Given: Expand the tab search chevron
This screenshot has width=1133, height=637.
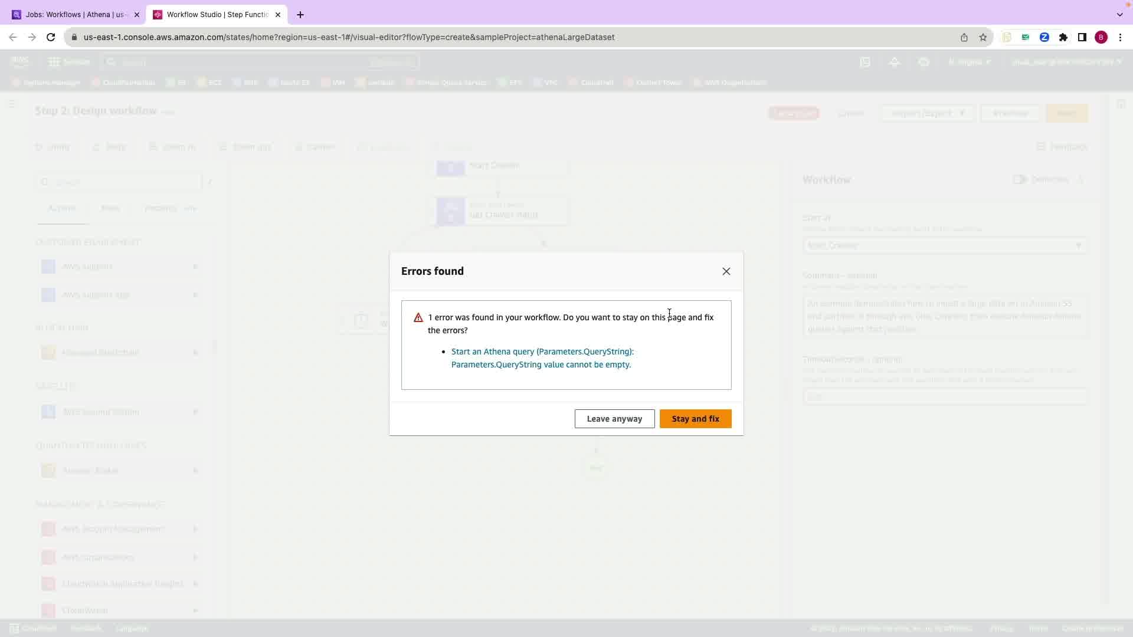Looking at the screenshot, I should (x=1119, y=15).
